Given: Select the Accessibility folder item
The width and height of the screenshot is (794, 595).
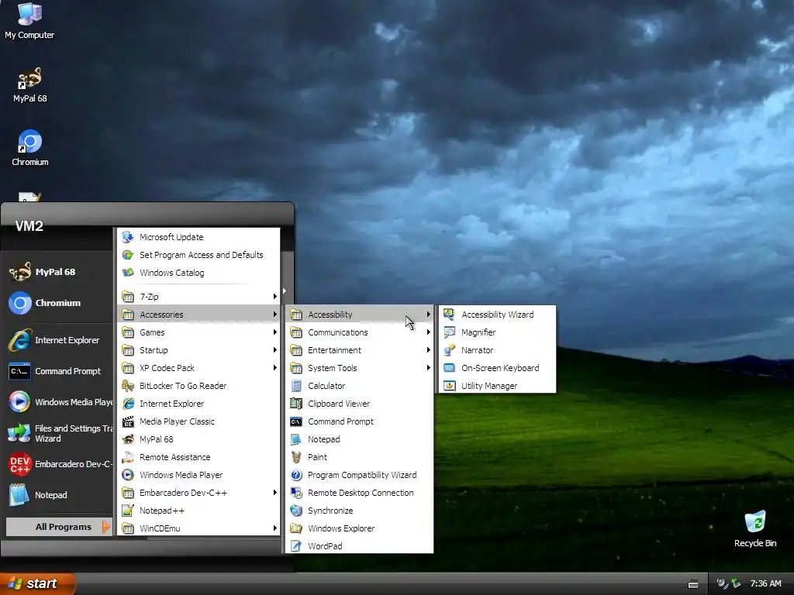Looking at the screenshot, I should 359,315.
